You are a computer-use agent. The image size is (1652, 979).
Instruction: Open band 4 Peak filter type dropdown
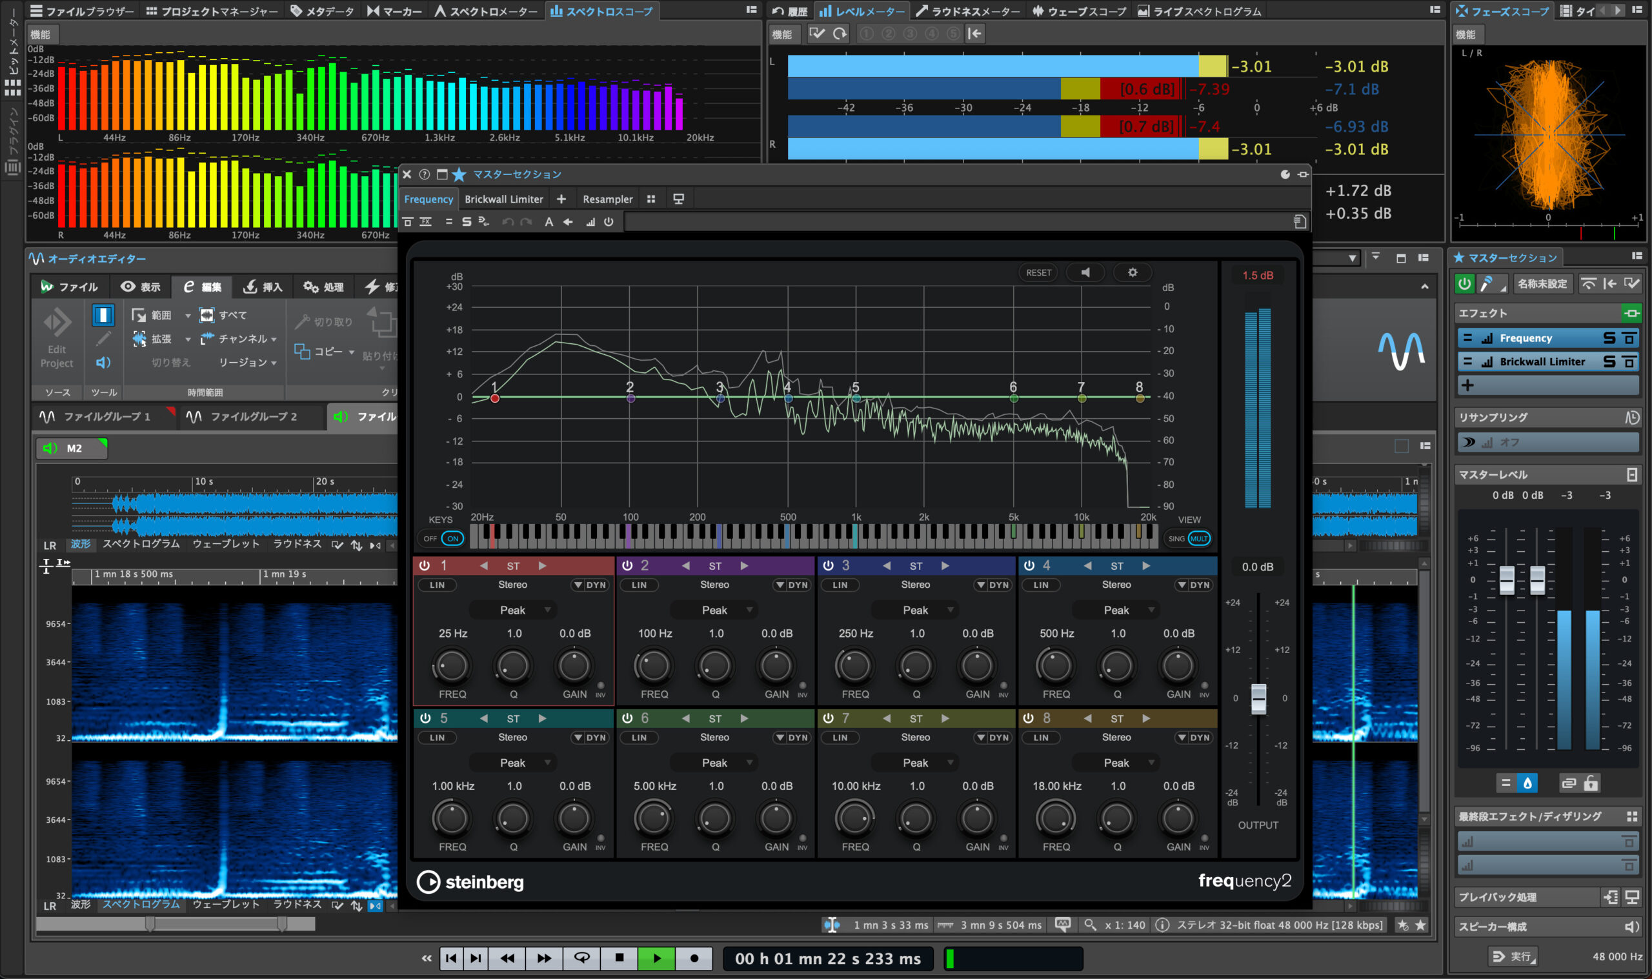[x=1116, y=611]
